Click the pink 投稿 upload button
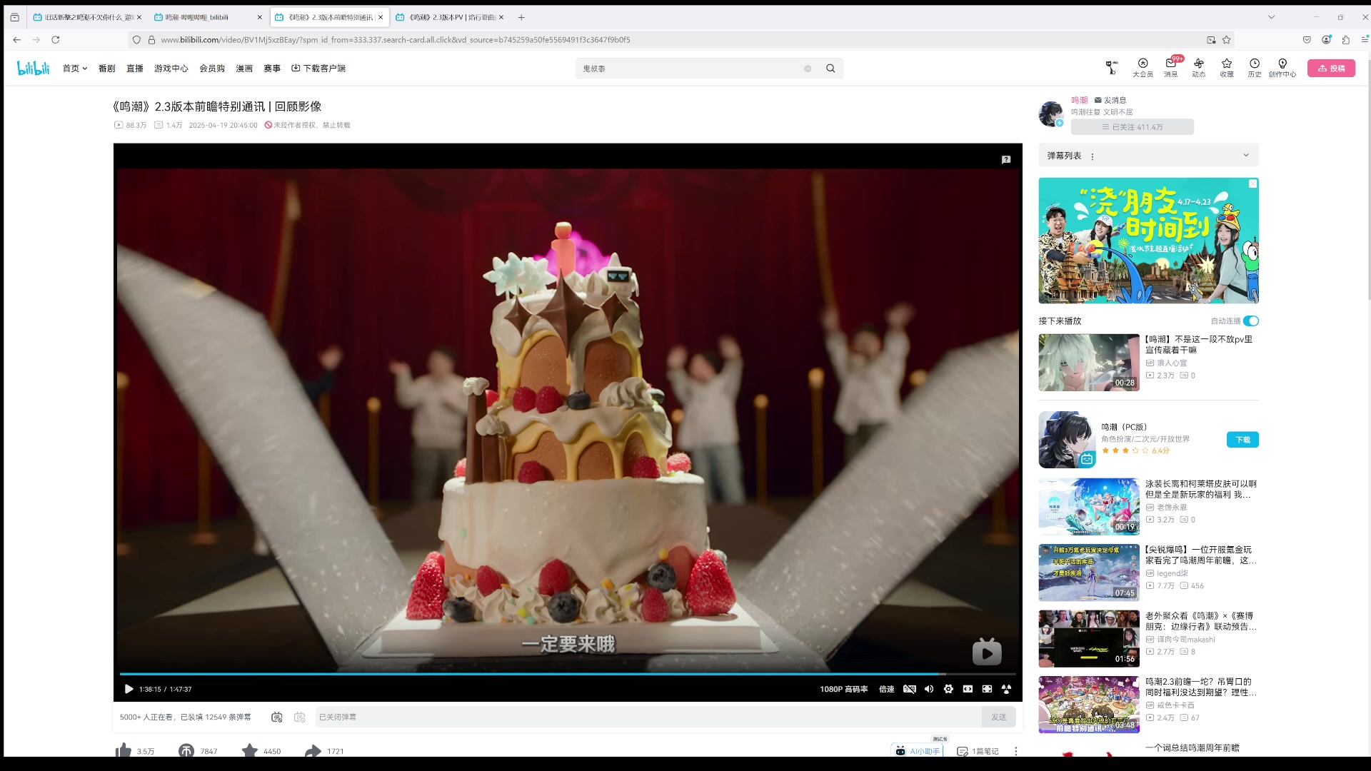The image size is (1371, 771). click(x=1331, y=68)
